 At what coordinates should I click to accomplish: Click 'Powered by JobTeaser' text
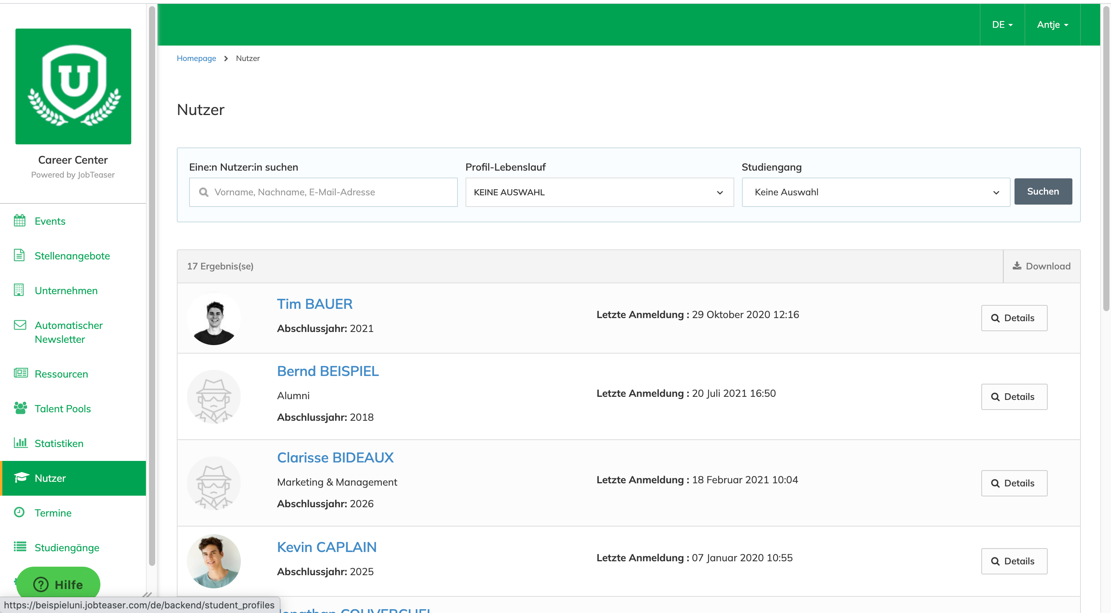click(73, 175)
